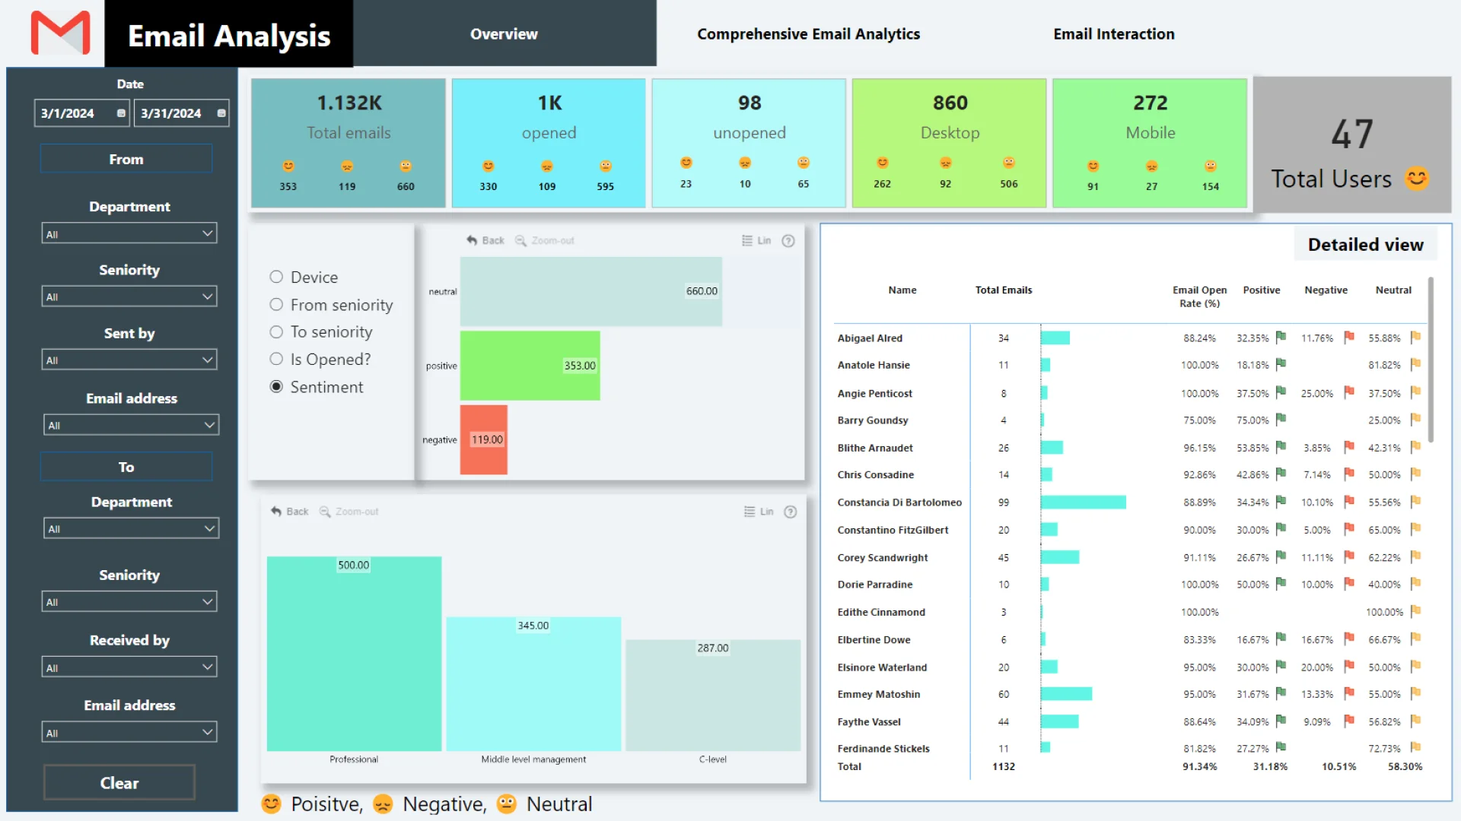Expand the From Seniority dropdown
This screenshot has height=821, width=1461.
click(x=129, y=296)
